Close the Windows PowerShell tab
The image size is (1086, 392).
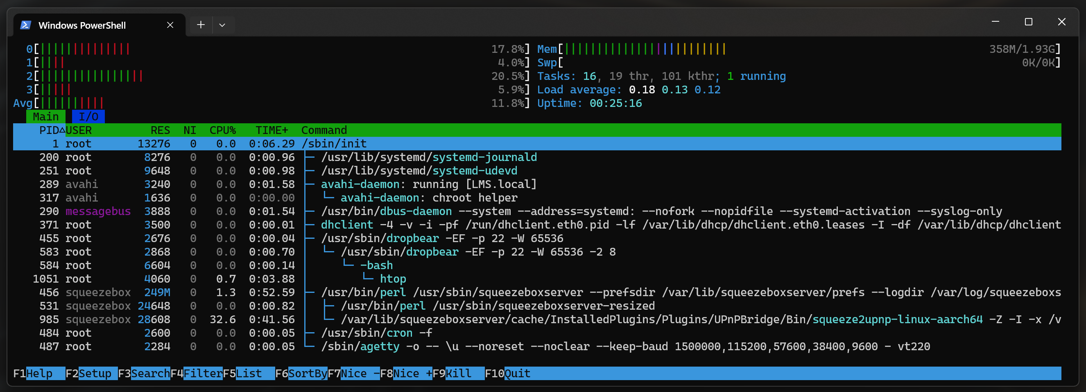[x=170, y=25]
